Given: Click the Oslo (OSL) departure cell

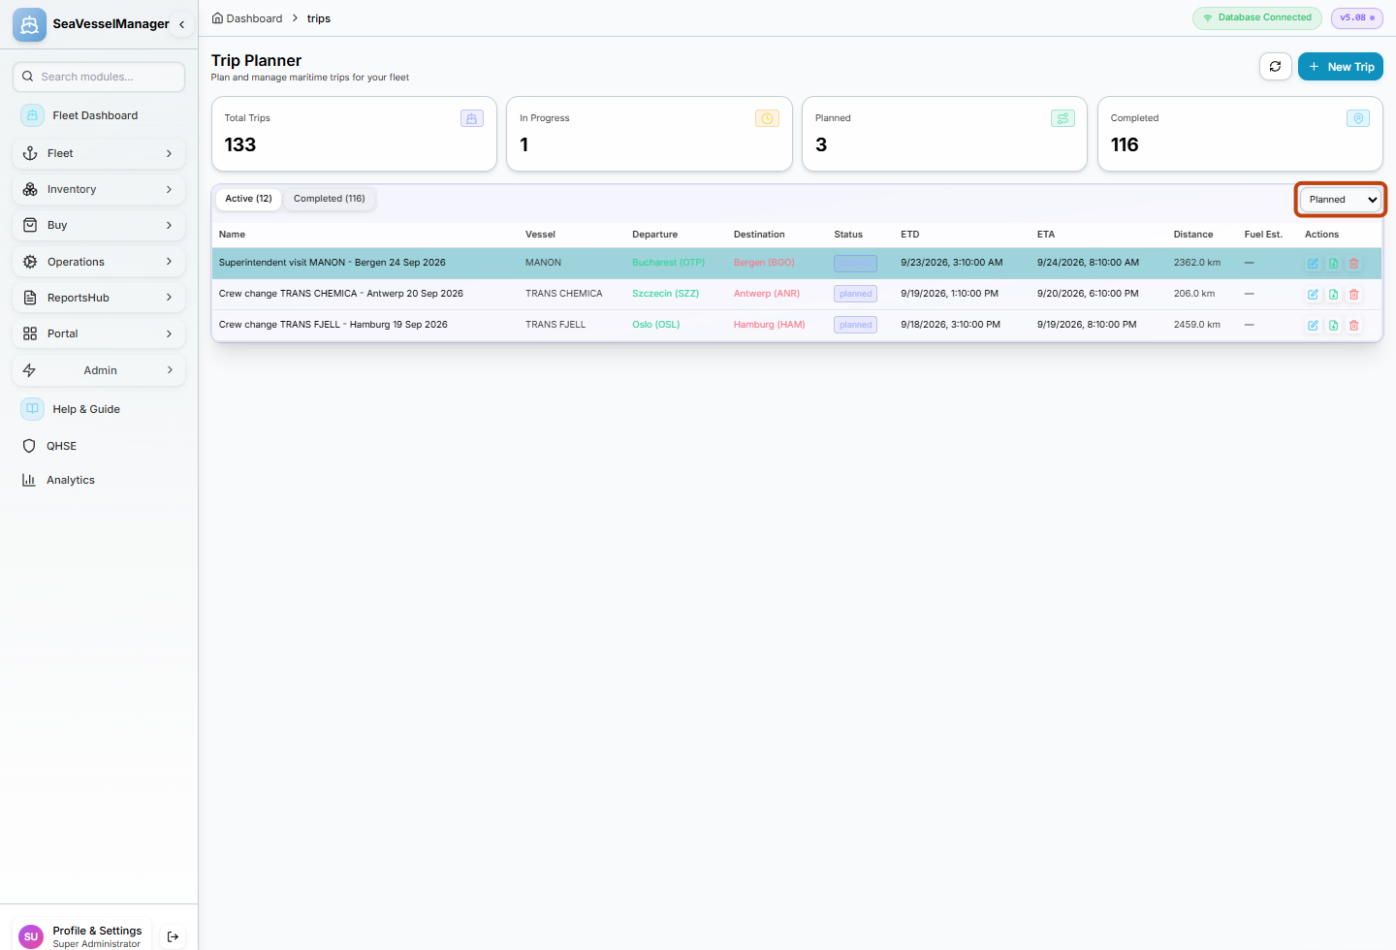Looking at the screenshot, I should click(655, 325).
